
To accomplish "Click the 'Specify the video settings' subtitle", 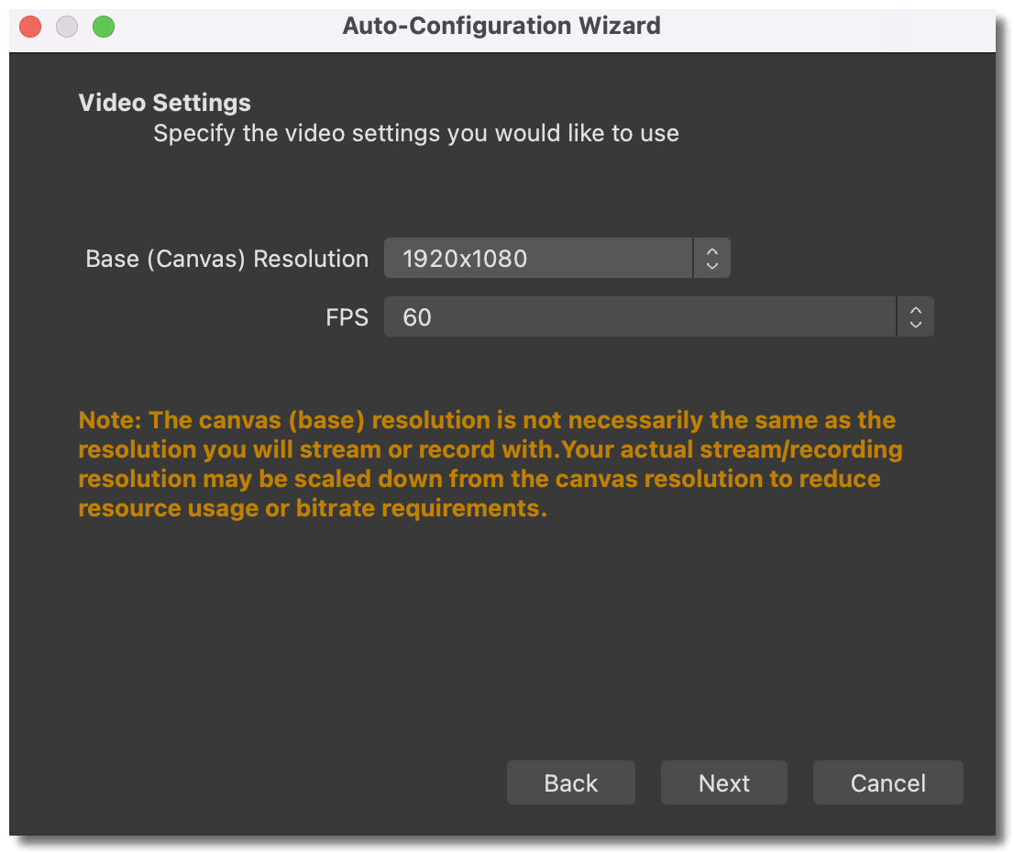I will 416,134.
